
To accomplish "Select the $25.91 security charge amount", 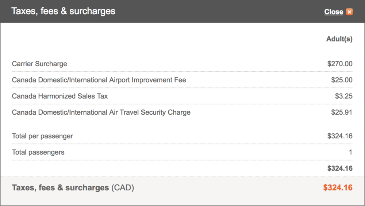I will click(342, 112).
